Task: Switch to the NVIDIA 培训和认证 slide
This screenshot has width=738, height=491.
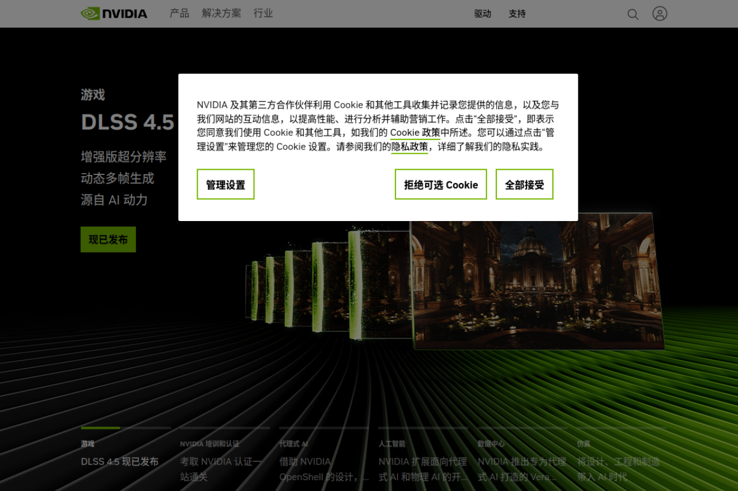Action: [225, 460]
